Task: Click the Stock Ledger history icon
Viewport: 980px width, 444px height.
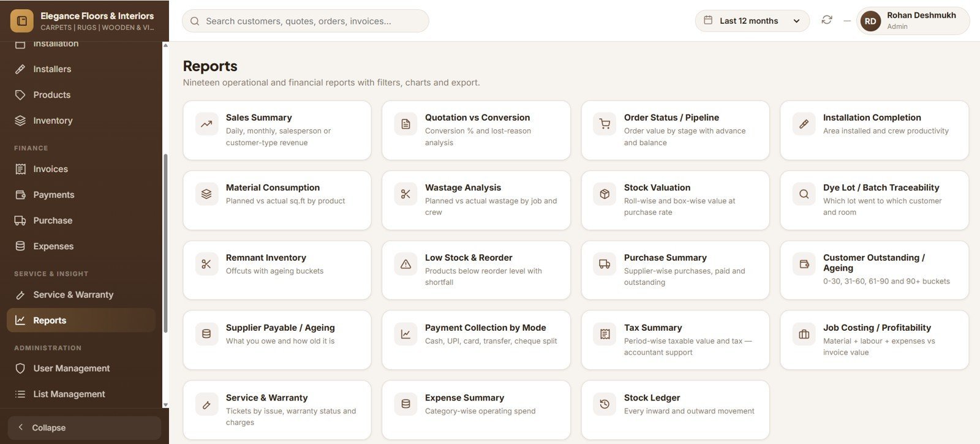Action: tap(605, 404)
